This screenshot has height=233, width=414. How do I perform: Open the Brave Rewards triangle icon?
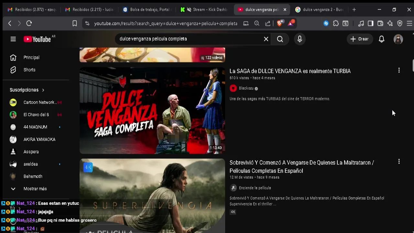pos(291,23)
